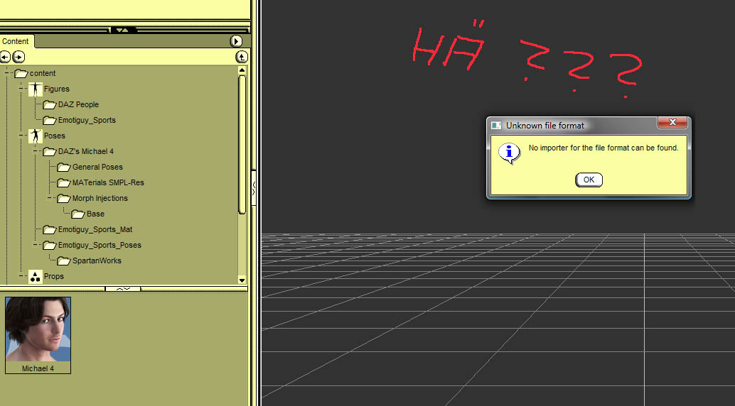Click the Poses category figure icon

(x=35, y=136)
